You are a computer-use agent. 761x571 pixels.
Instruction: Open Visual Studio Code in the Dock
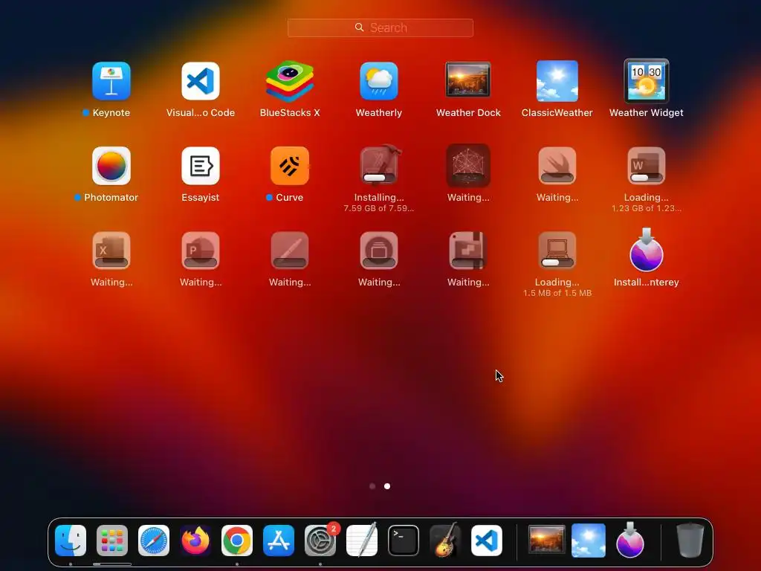[487, 541]
